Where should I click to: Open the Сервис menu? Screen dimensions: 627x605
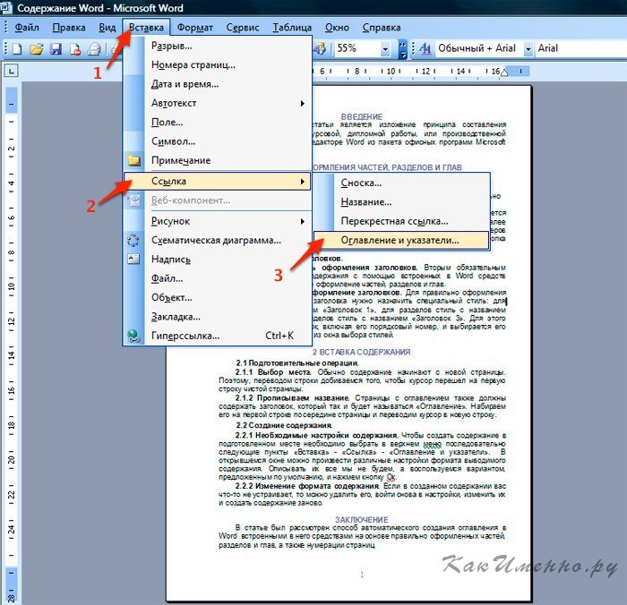pos(243,28)
